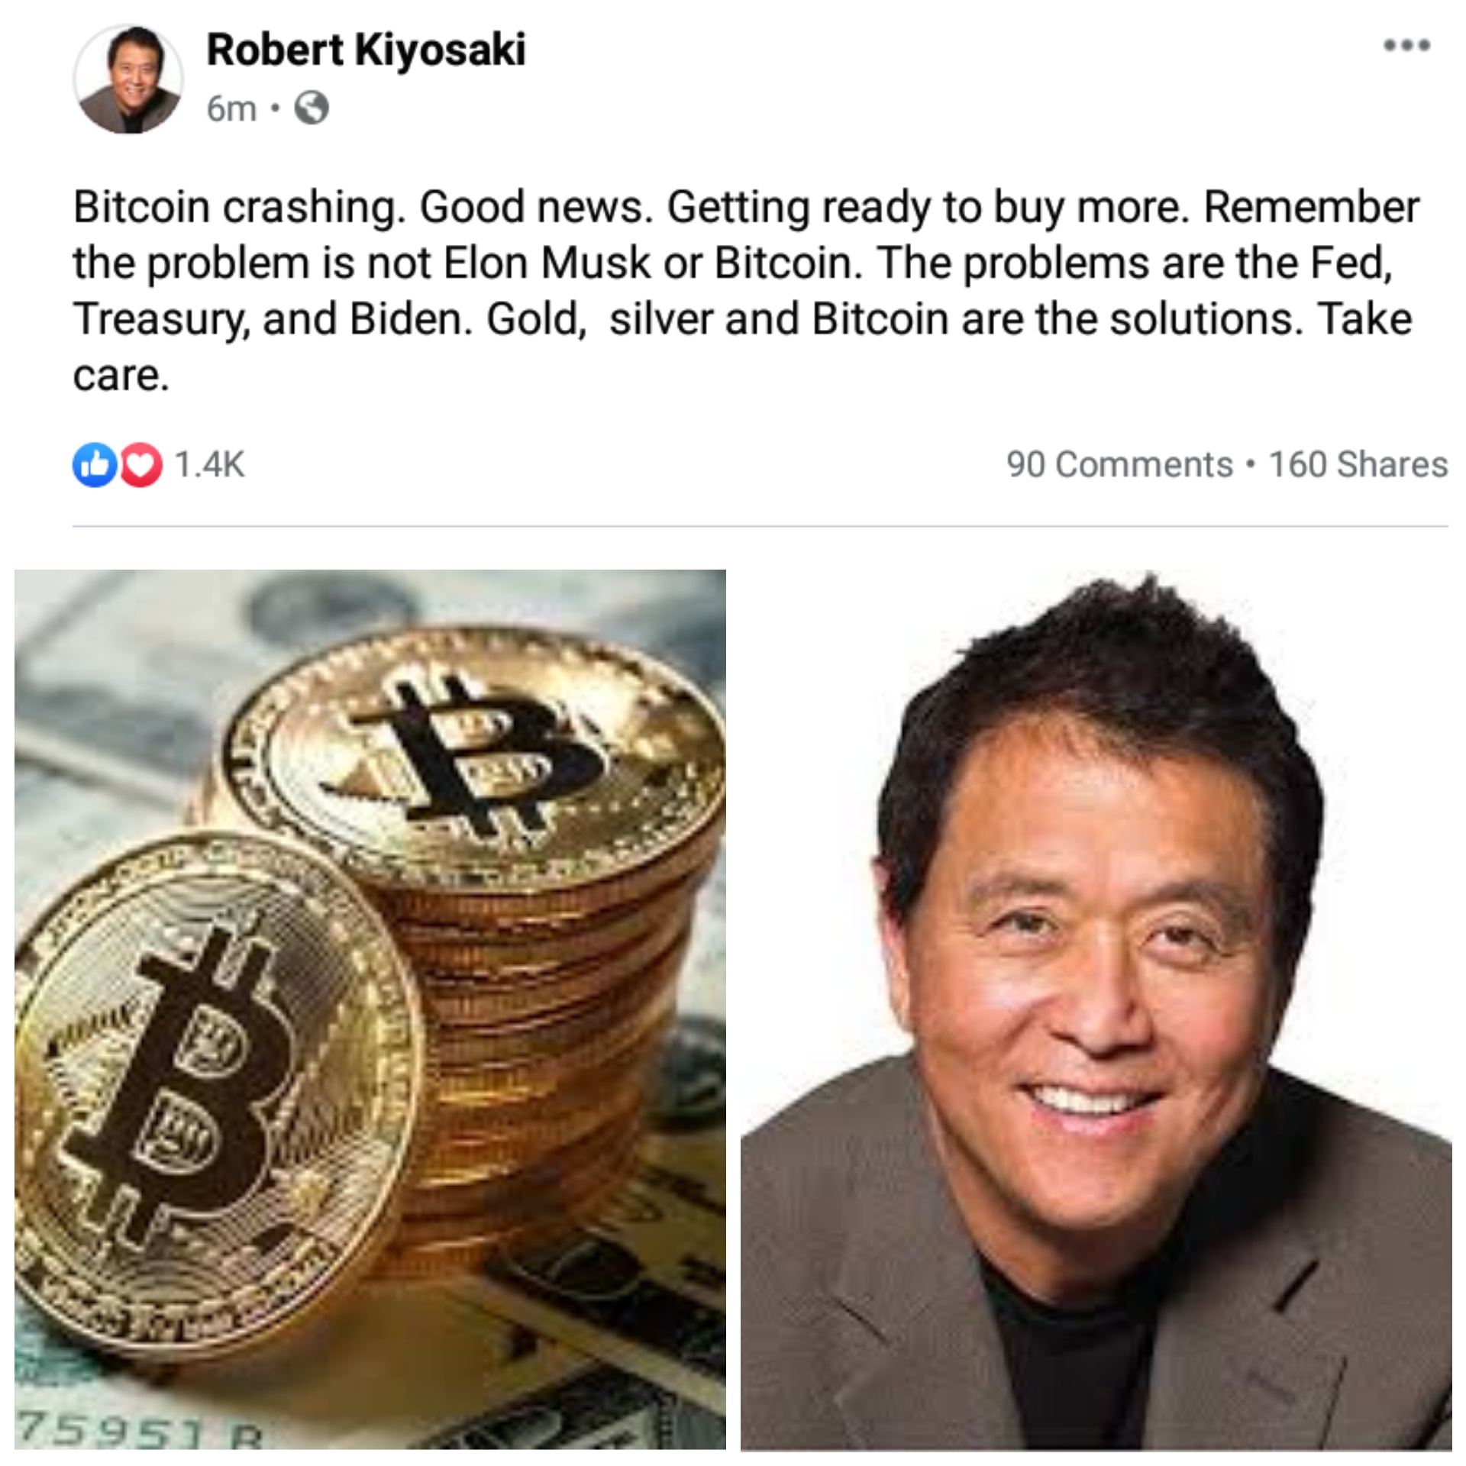Click the 6m post timestamp

point(231,109)
